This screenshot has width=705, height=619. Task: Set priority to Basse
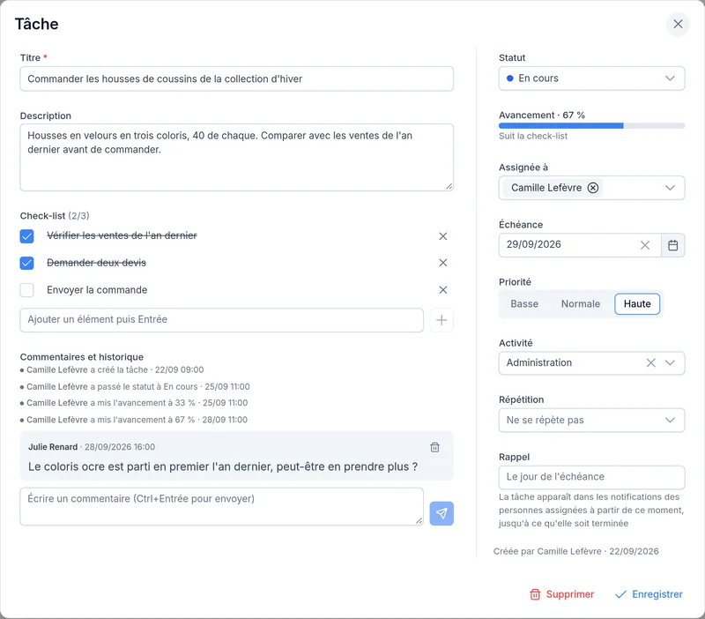click(x=524, y=304)
